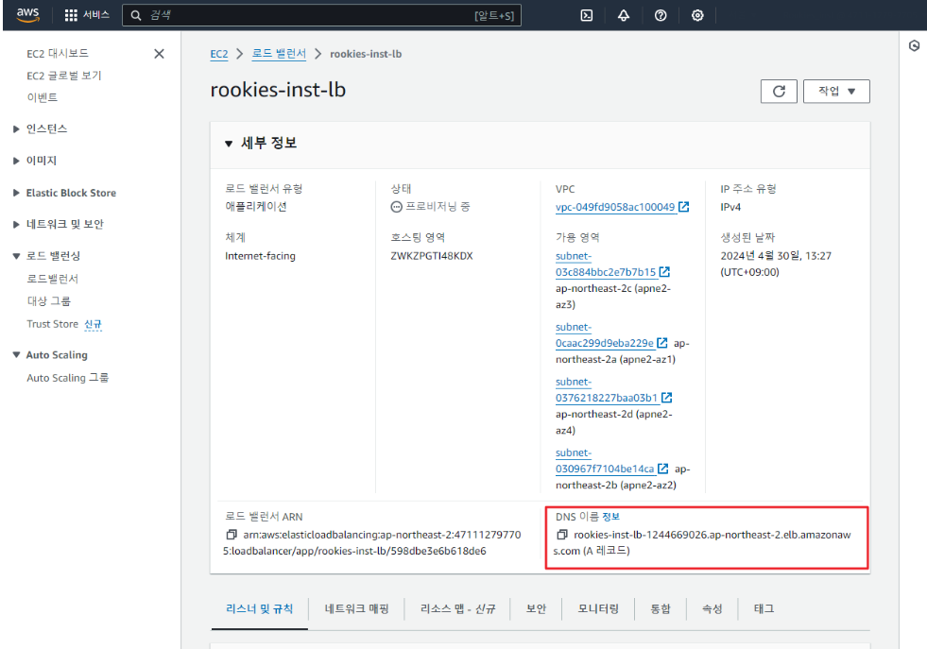Open the help question mark icon
Screen dimensions: 927x649
661,15
